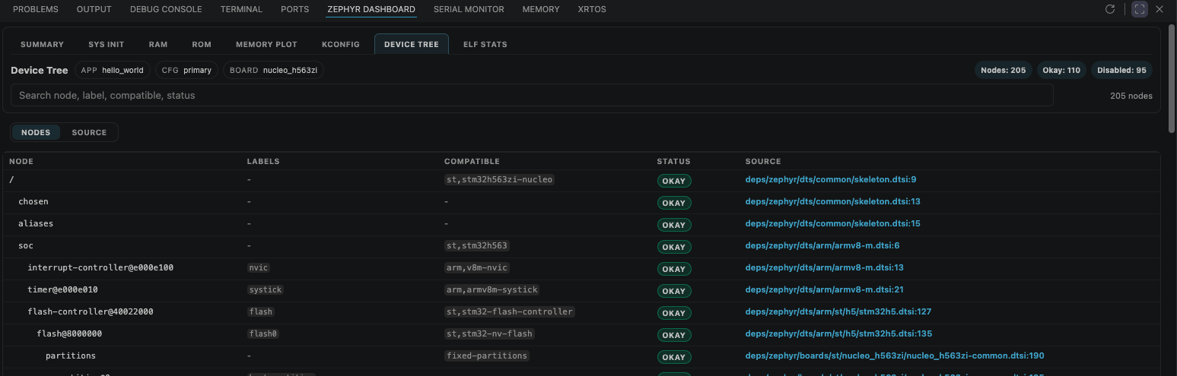Screen dimensions: 1177x376
Task: Open skeleton.dtsi:13 source link
Action: pos(833,201)
